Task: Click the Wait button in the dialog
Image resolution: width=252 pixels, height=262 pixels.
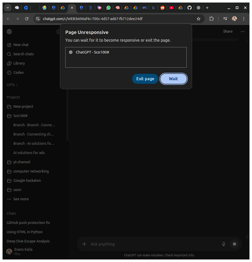Action: [173, 79]
